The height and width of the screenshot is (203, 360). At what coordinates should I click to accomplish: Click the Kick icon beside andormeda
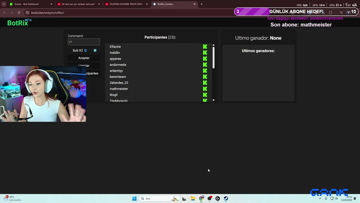click(205, 65)
